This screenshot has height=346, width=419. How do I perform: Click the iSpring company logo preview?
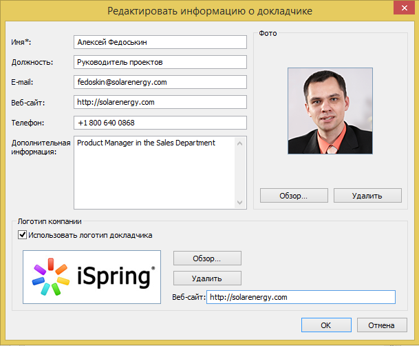pyautogui.click(x=92, y=277)
